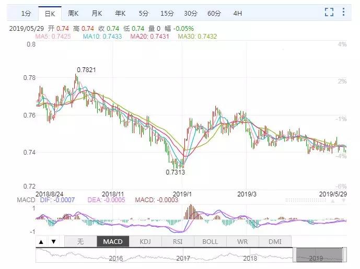Choose the 15分 interval
360x269 pixels.
[x=167, y=13]
